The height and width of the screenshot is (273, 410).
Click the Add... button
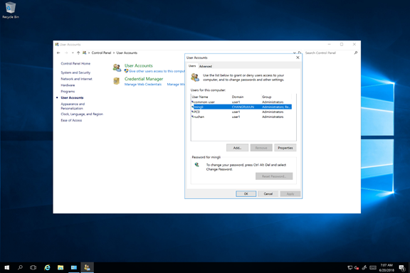point(237,148)
